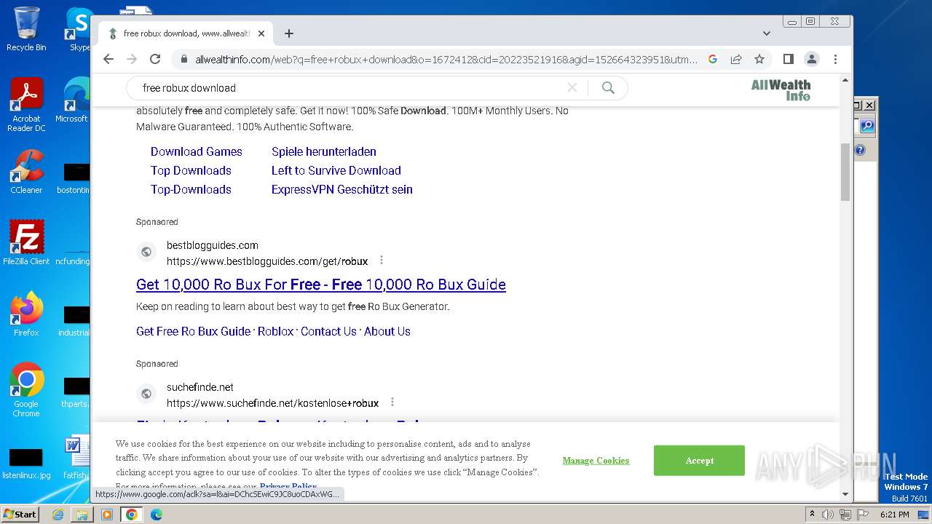Image resolution: width=932 pixels, height=524 pixels.
Task: Click the scrollbar down arrow
Action: 845,494
